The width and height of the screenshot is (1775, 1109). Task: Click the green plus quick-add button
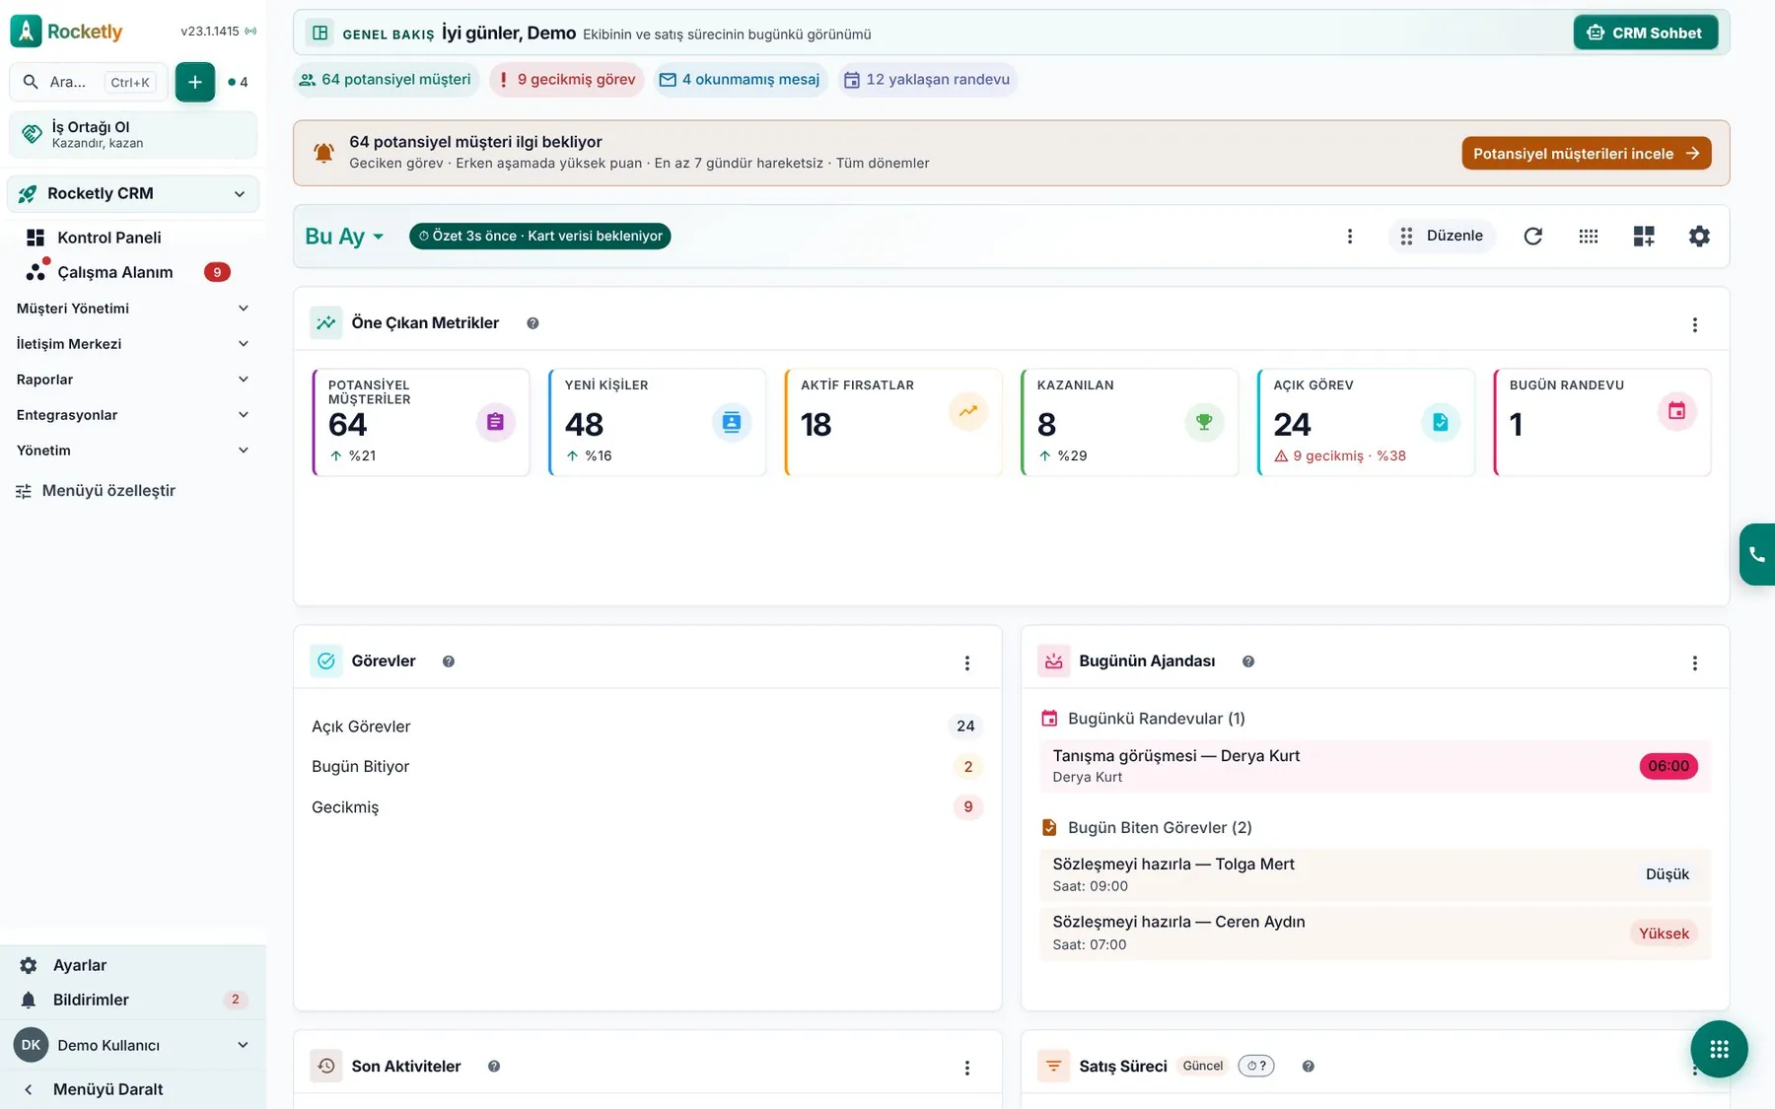tap(194, 82)
